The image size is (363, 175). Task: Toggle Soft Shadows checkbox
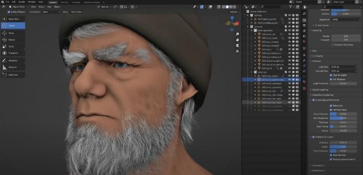coord(331,79)
